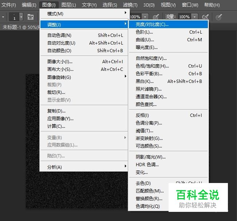Screen dimensions: 237x221
Task: Select 色彩平衡(B)...
Action: point(169,74)
